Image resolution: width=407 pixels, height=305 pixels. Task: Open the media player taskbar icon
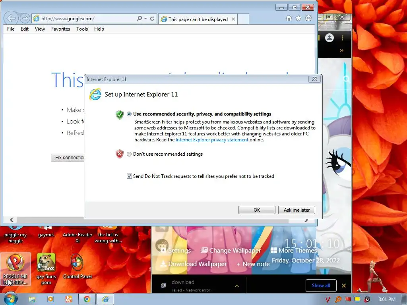[50, 299]
